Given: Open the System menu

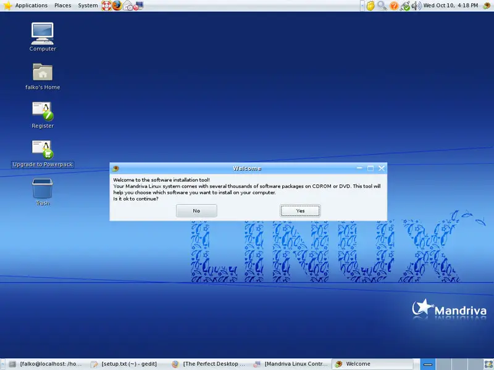Looking at the screenshot, I should pyautogui.click(x=88, y=6).
